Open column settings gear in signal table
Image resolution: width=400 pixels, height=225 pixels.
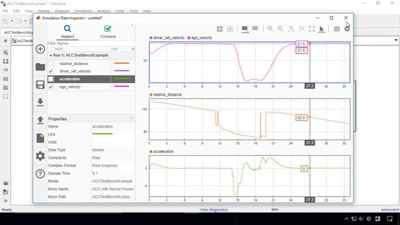133,49
